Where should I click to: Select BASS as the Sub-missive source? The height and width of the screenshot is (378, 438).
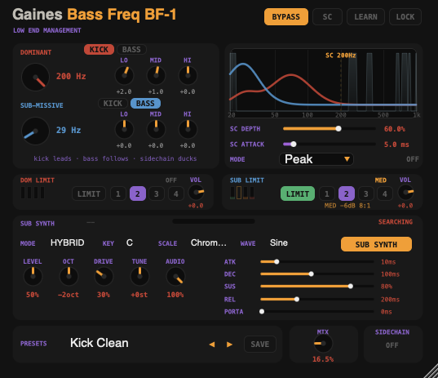(145, 104)
